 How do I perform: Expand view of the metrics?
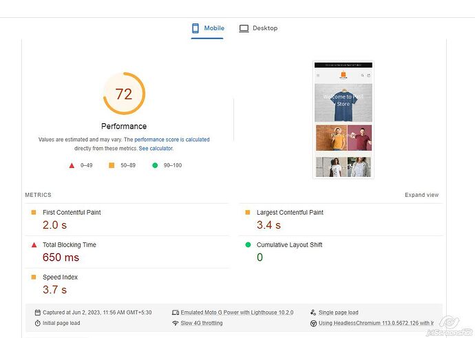(x=421, y=195)
